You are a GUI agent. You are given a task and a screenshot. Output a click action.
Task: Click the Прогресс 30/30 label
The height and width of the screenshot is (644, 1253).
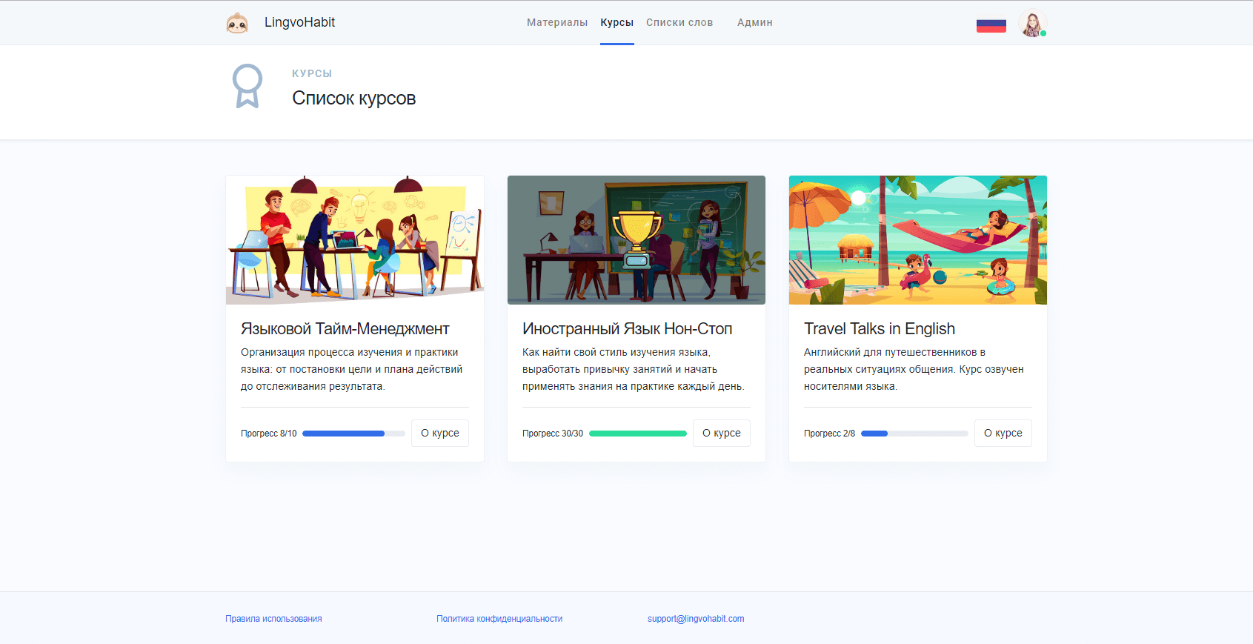click(553, 434)
